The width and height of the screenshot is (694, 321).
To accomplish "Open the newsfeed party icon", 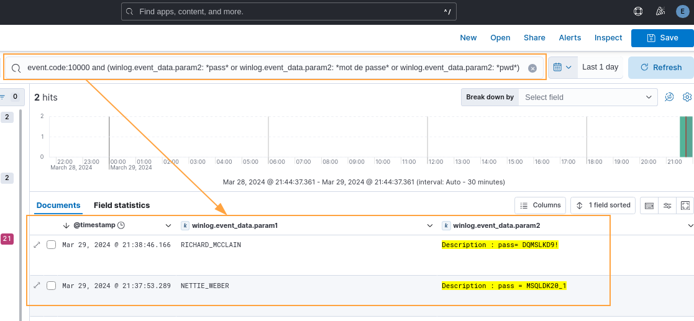I will (x=660, y=11).
